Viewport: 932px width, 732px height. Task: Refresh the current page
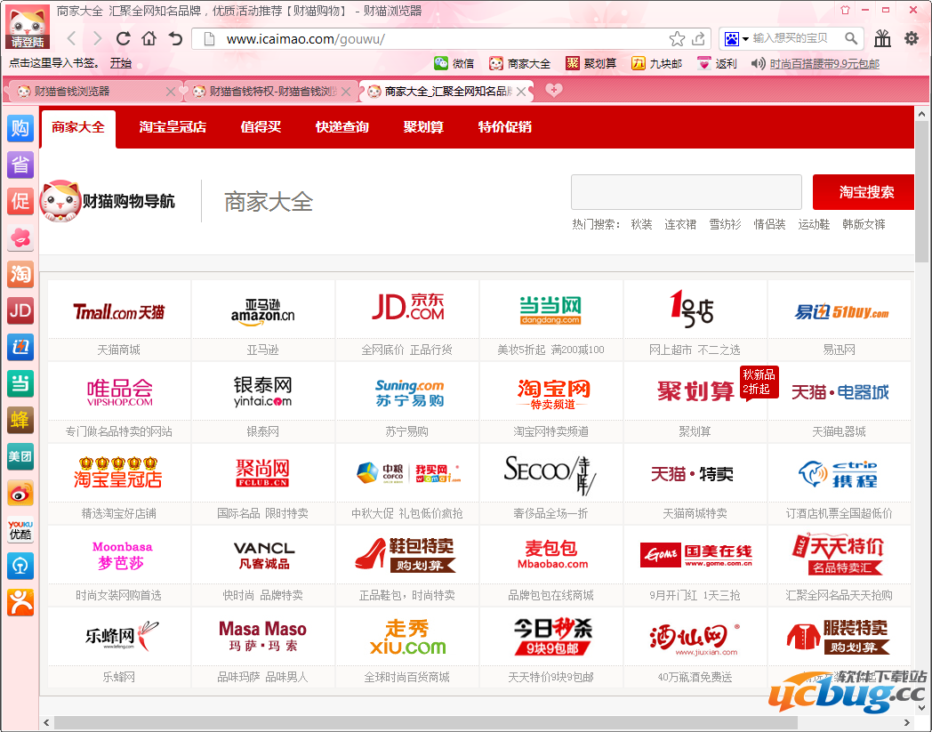pyautogui.click(x=123, y=38)
